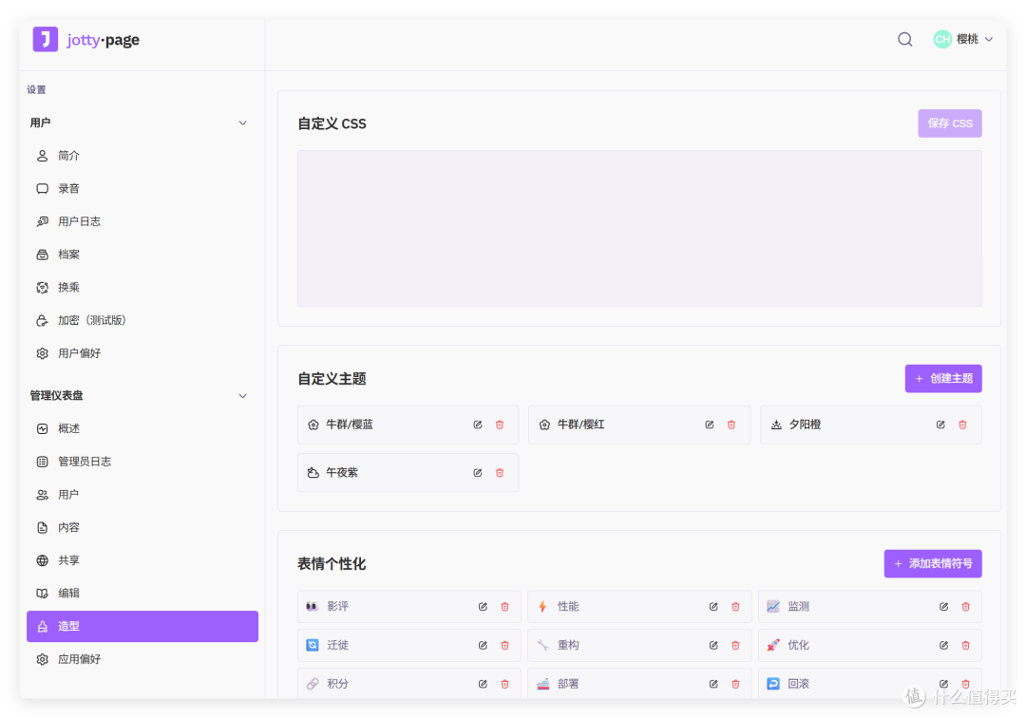Delete the 性能 emoji entry
Image resolution: width=1026 pixels, height=718 pixels.
pyautogui.click(x=735, y=607)
